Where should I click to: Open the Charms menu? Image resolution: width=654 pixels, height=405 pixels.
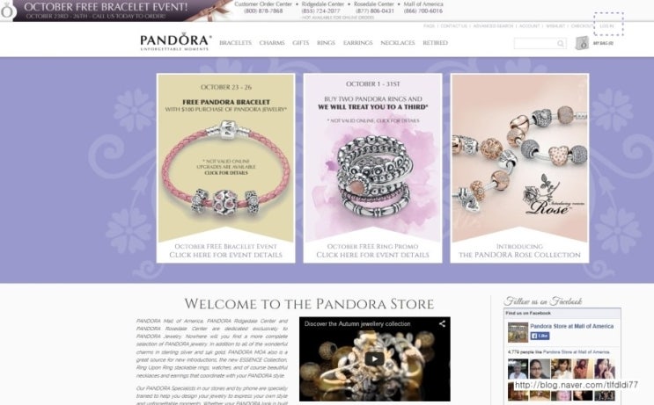point(272,43)
